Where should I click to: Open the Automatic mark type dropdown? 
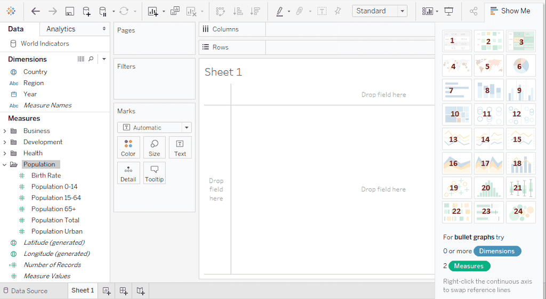[154, 128]
